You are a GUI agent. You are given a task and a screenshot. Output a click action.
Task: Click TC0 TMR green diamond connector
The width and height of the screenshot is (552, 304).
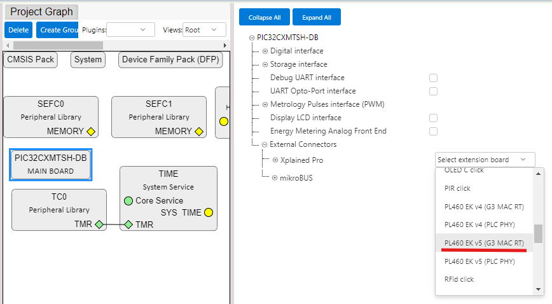click(x=99, y=225)
